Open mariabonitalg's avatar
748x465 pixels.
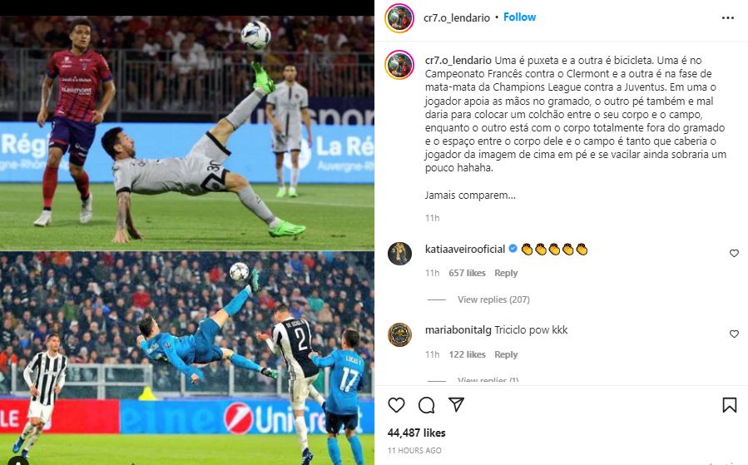point(399,334)
